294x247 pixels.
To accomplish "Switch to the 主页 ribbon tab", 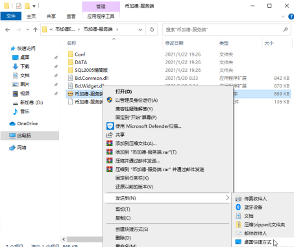I will click(31, 16).
